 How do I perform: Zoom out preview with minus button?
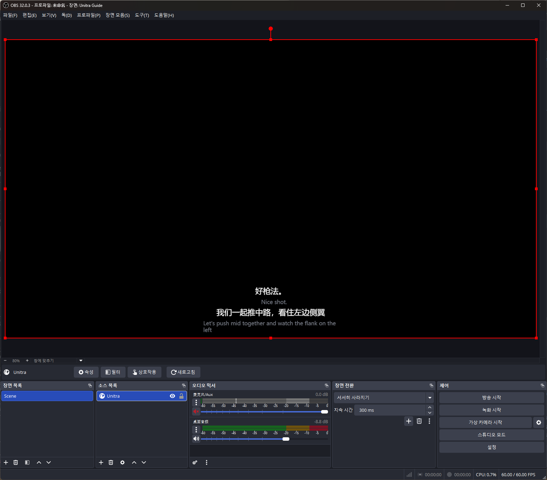(x=5, y=360)
